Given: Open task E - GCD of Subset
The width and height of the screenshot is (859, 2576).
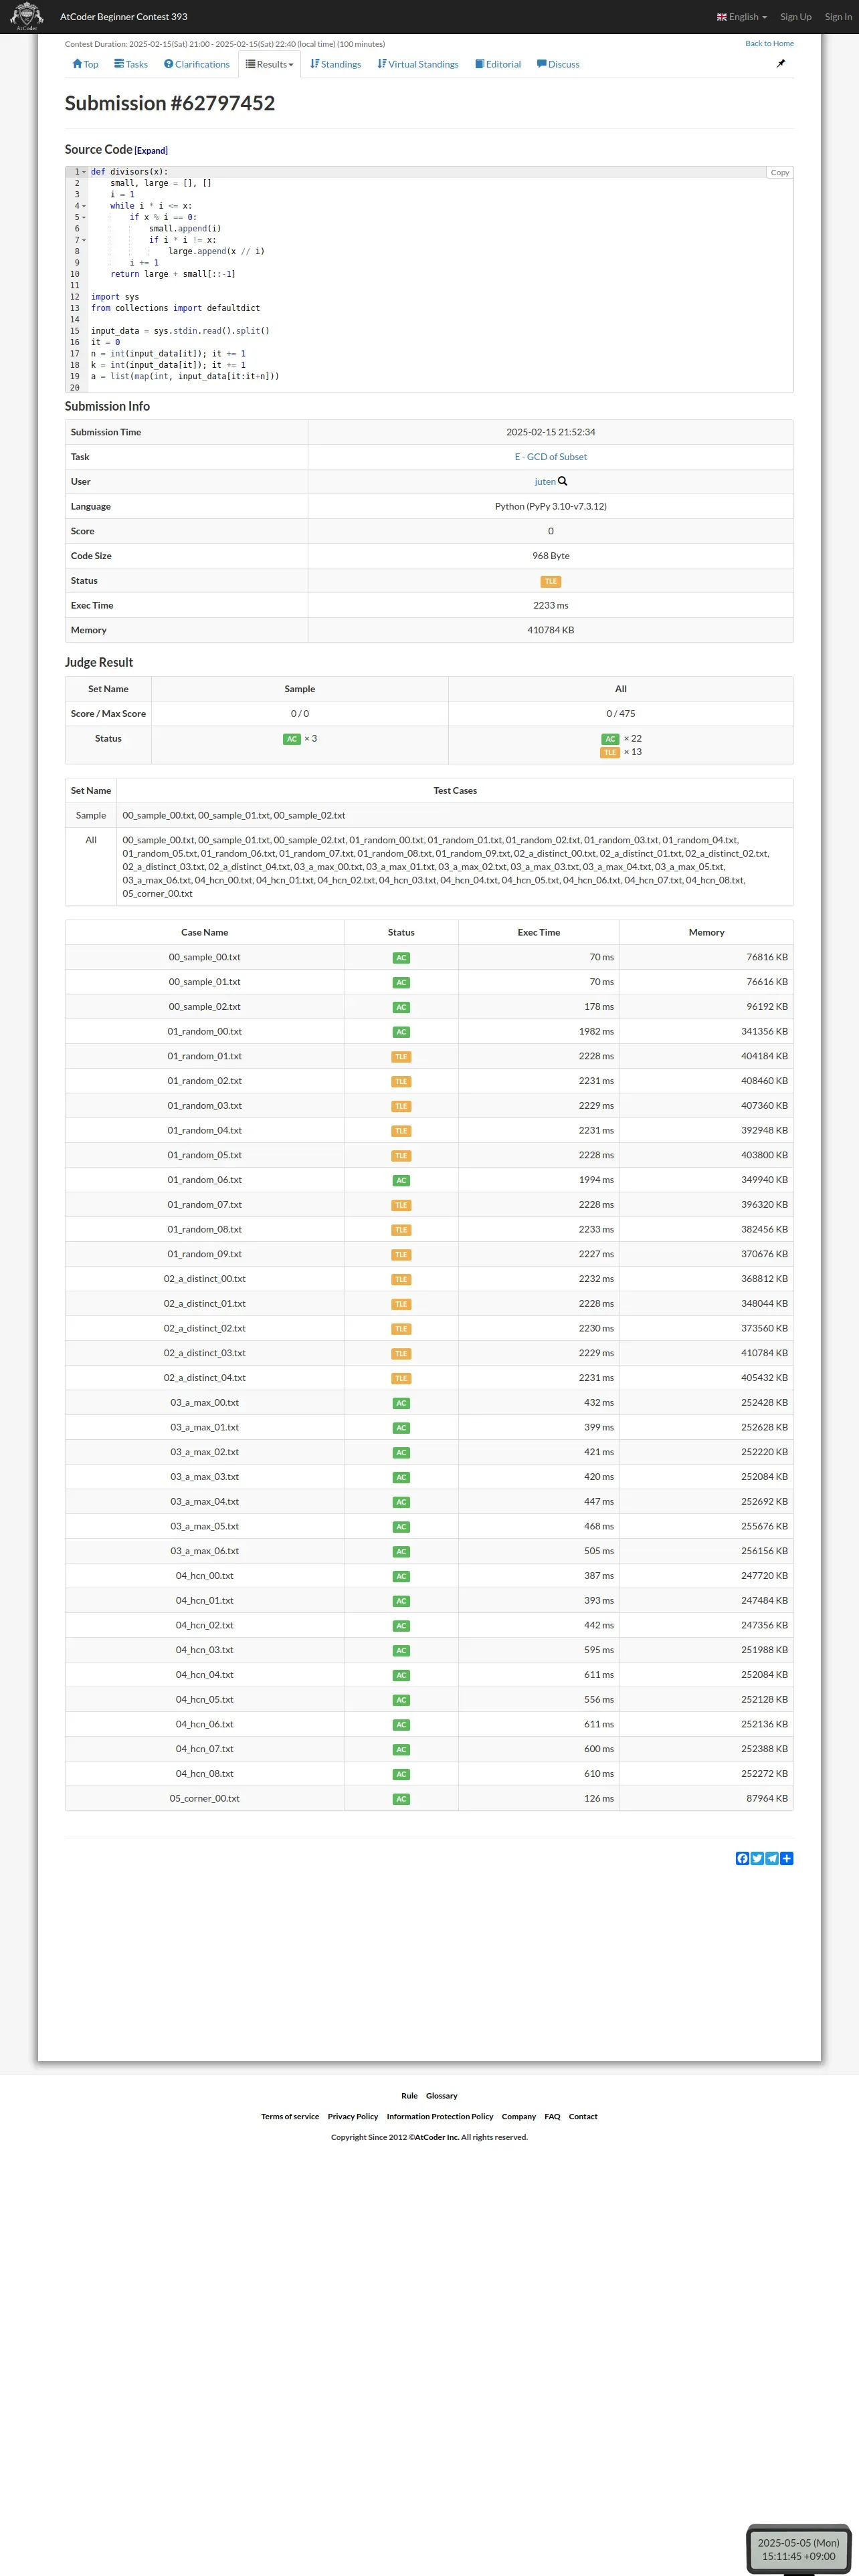Looking at the screenshot, I should [550, 457].
